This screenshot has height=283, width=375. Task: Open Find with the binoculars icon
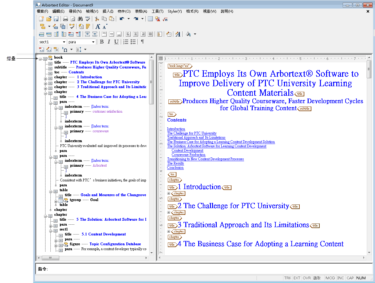pos(80,19)
